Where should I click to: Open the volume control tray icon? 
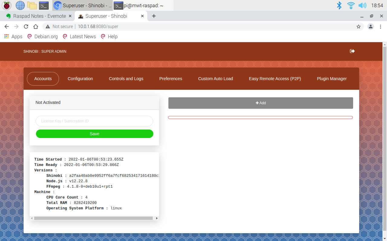362,5
